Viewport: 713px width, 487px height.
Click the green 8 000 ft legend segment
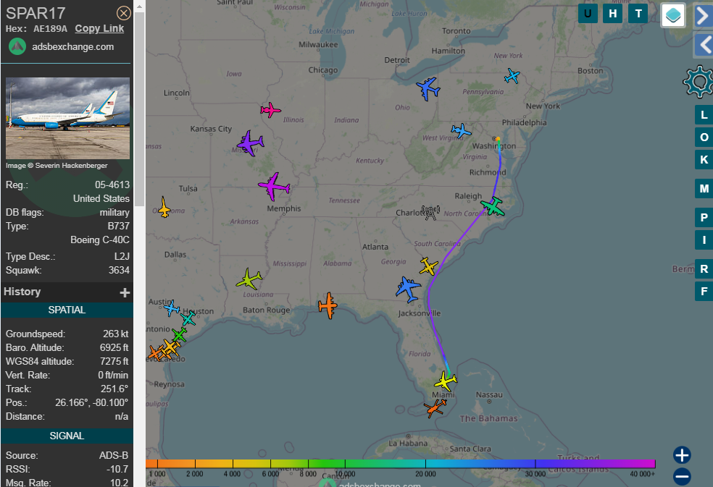pyautogui.click(x=308, y=464)
